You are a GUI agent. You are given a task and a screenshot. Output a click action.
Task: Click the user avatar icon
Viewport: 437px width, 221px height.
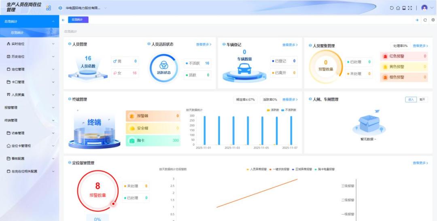pos(424,8)
